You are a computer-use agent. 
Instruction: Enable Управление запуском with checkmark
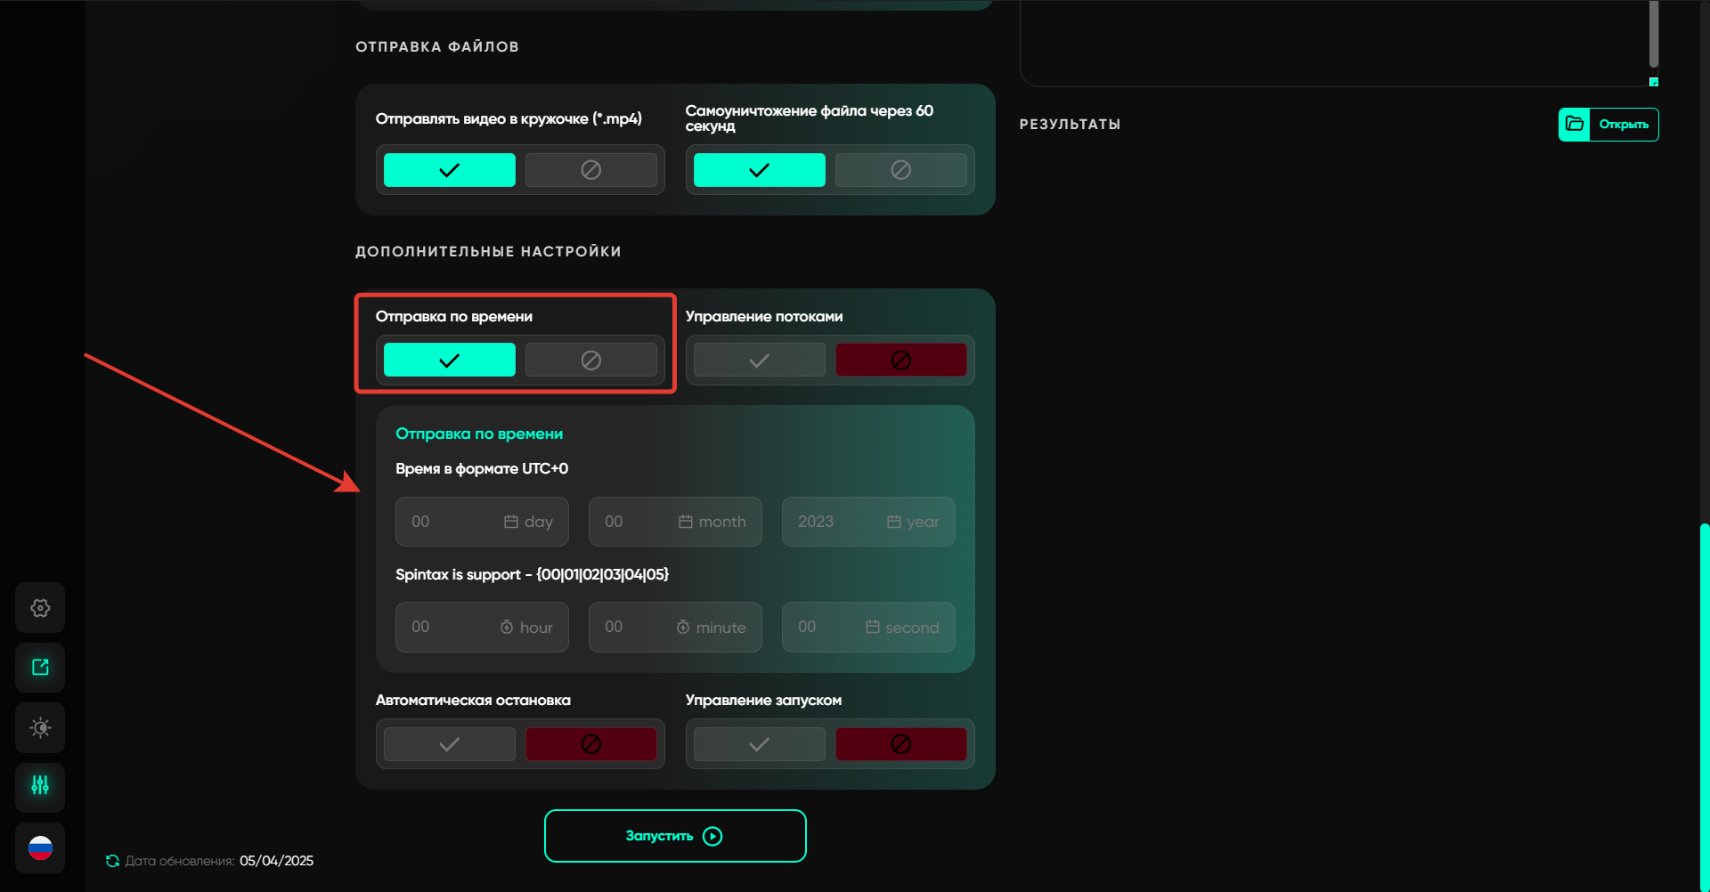tap(759, 744)
